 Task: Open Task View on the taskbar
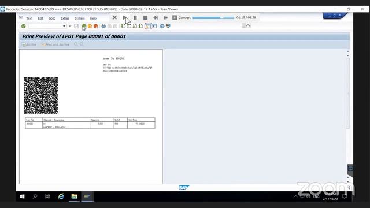[x=47, y=196]
